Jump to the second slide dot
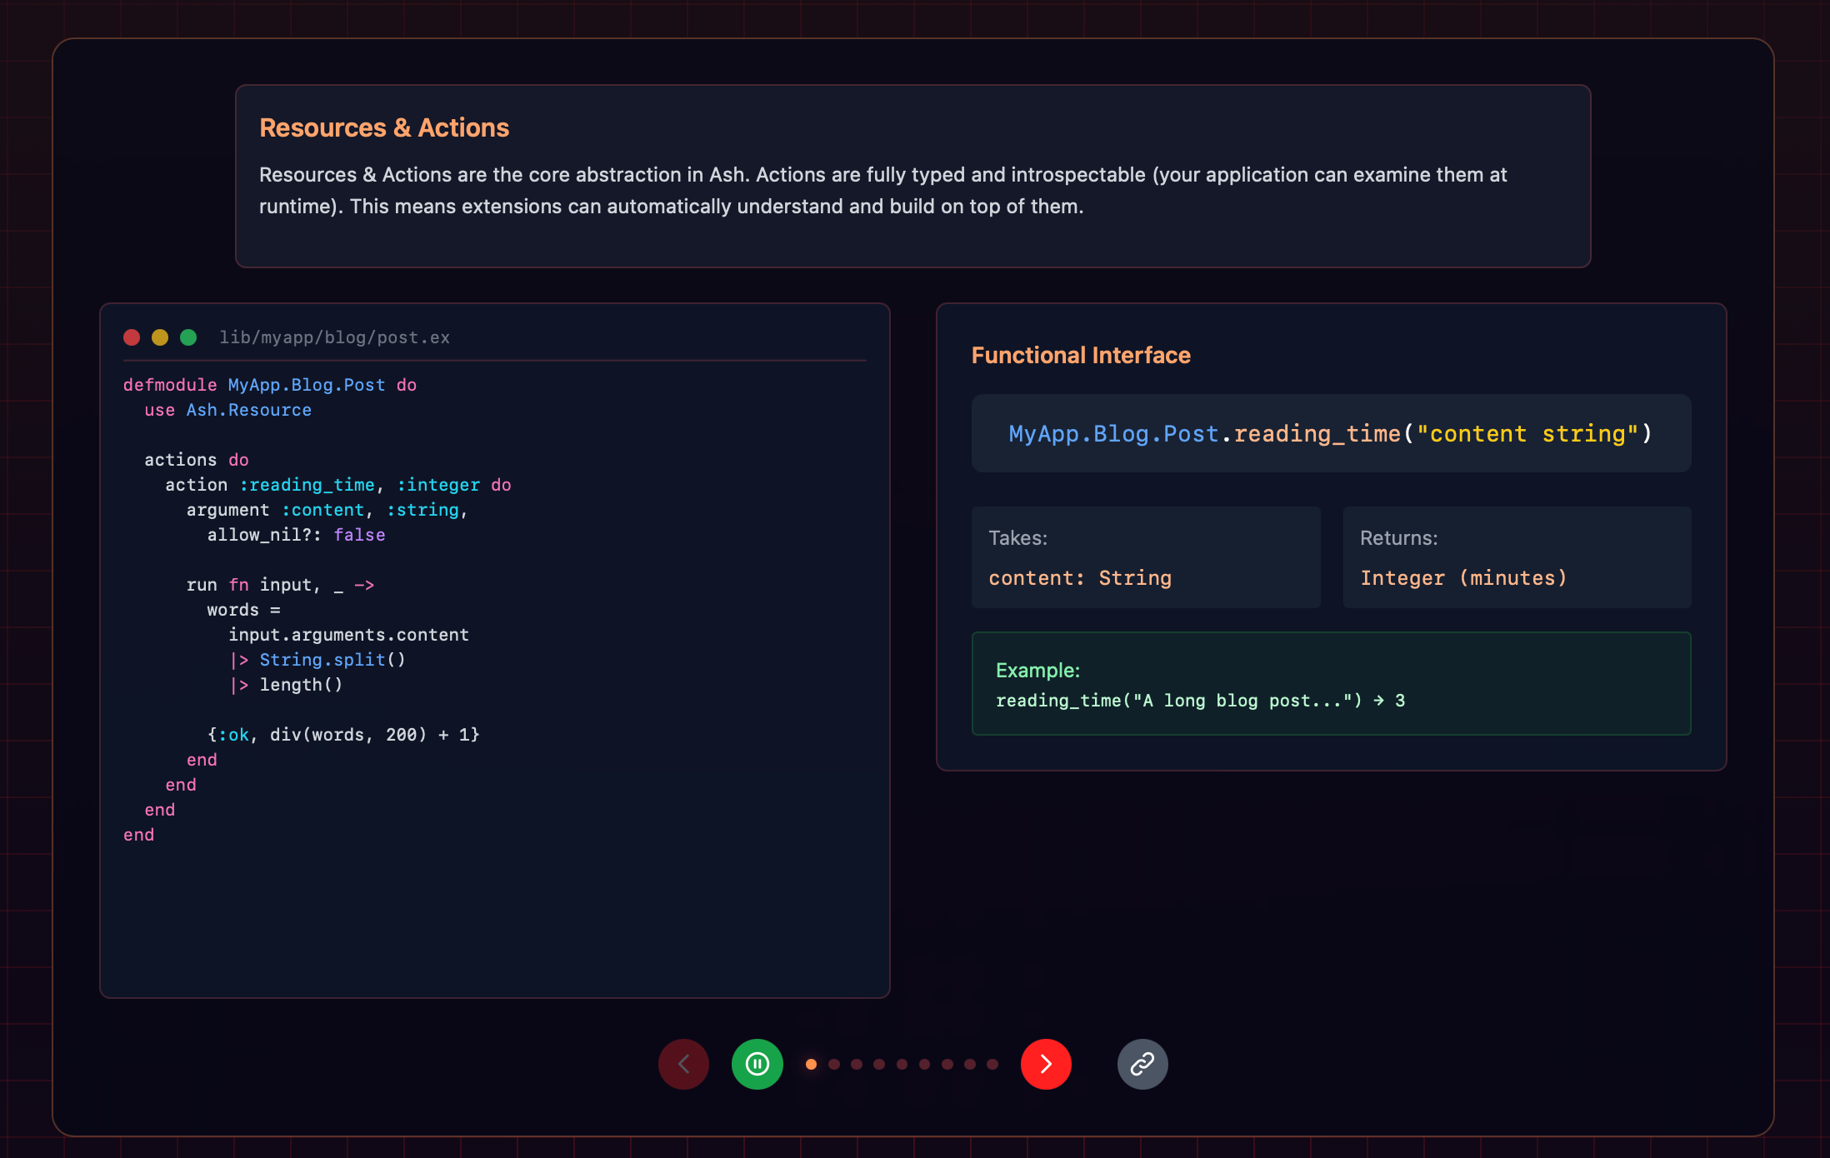1830x1158 pixels. (x=834, y=1064)
